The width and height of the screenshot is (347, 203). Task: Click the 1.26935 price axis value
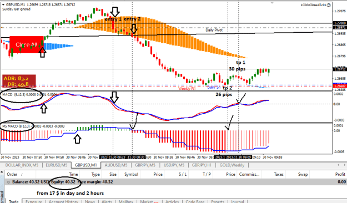pyautogui.click(x=340, y=34)
